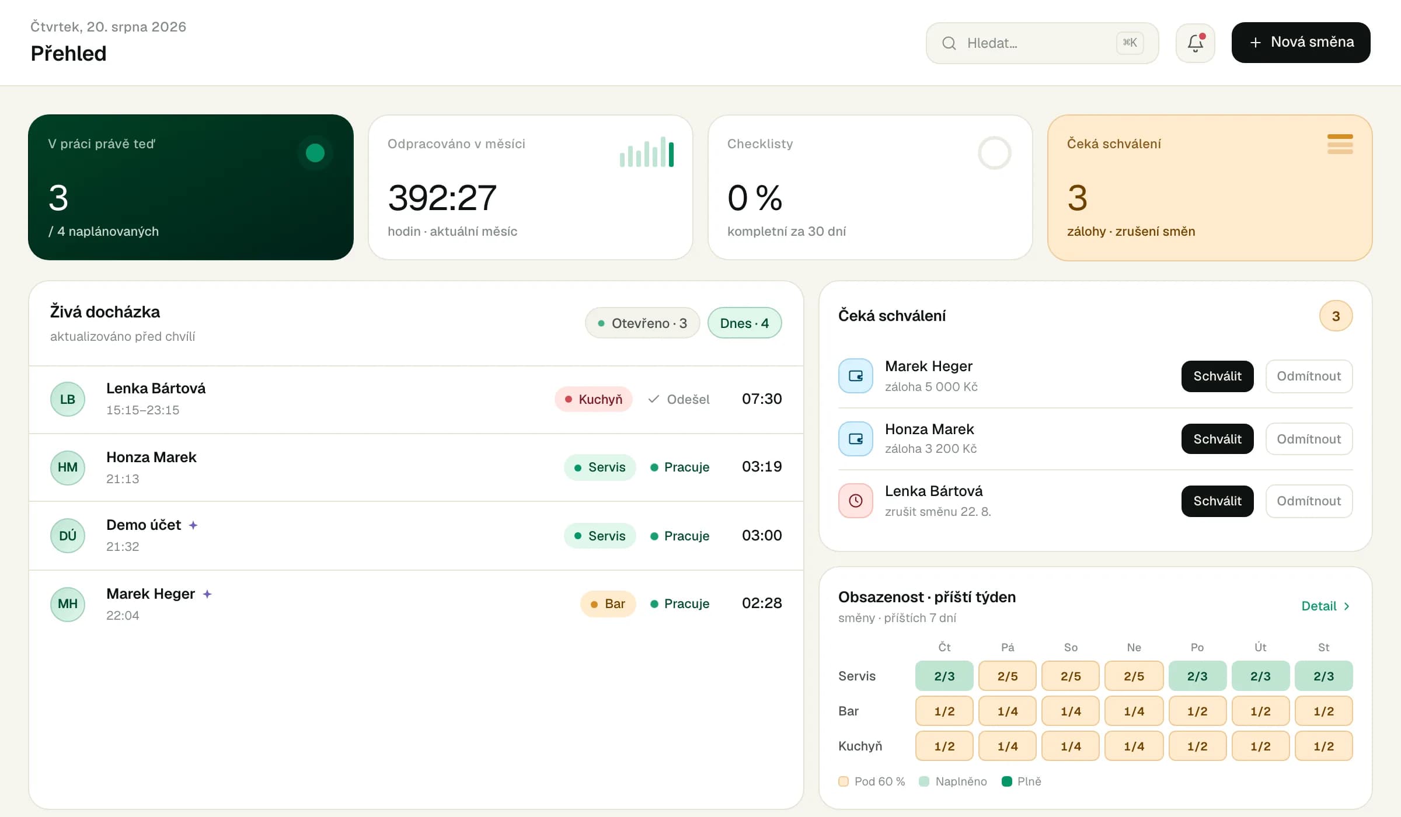Click the DÚ avatar for Demo účet
Image resolution: width=1401 pixels, height=817 pixels.
68,536
